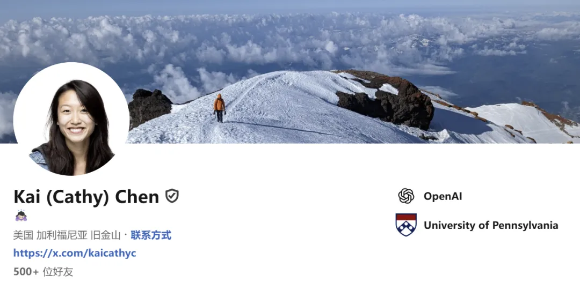
Task: Click the 500+ number in connections
Action: click(x=26, y=272)
